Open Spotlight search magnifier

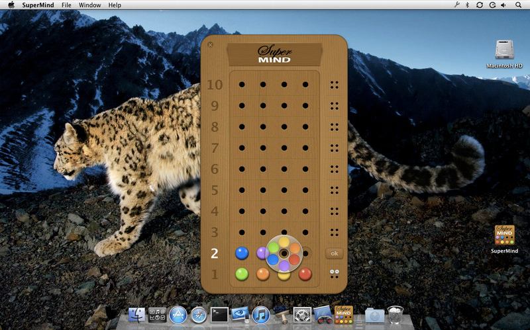point(519,5)
